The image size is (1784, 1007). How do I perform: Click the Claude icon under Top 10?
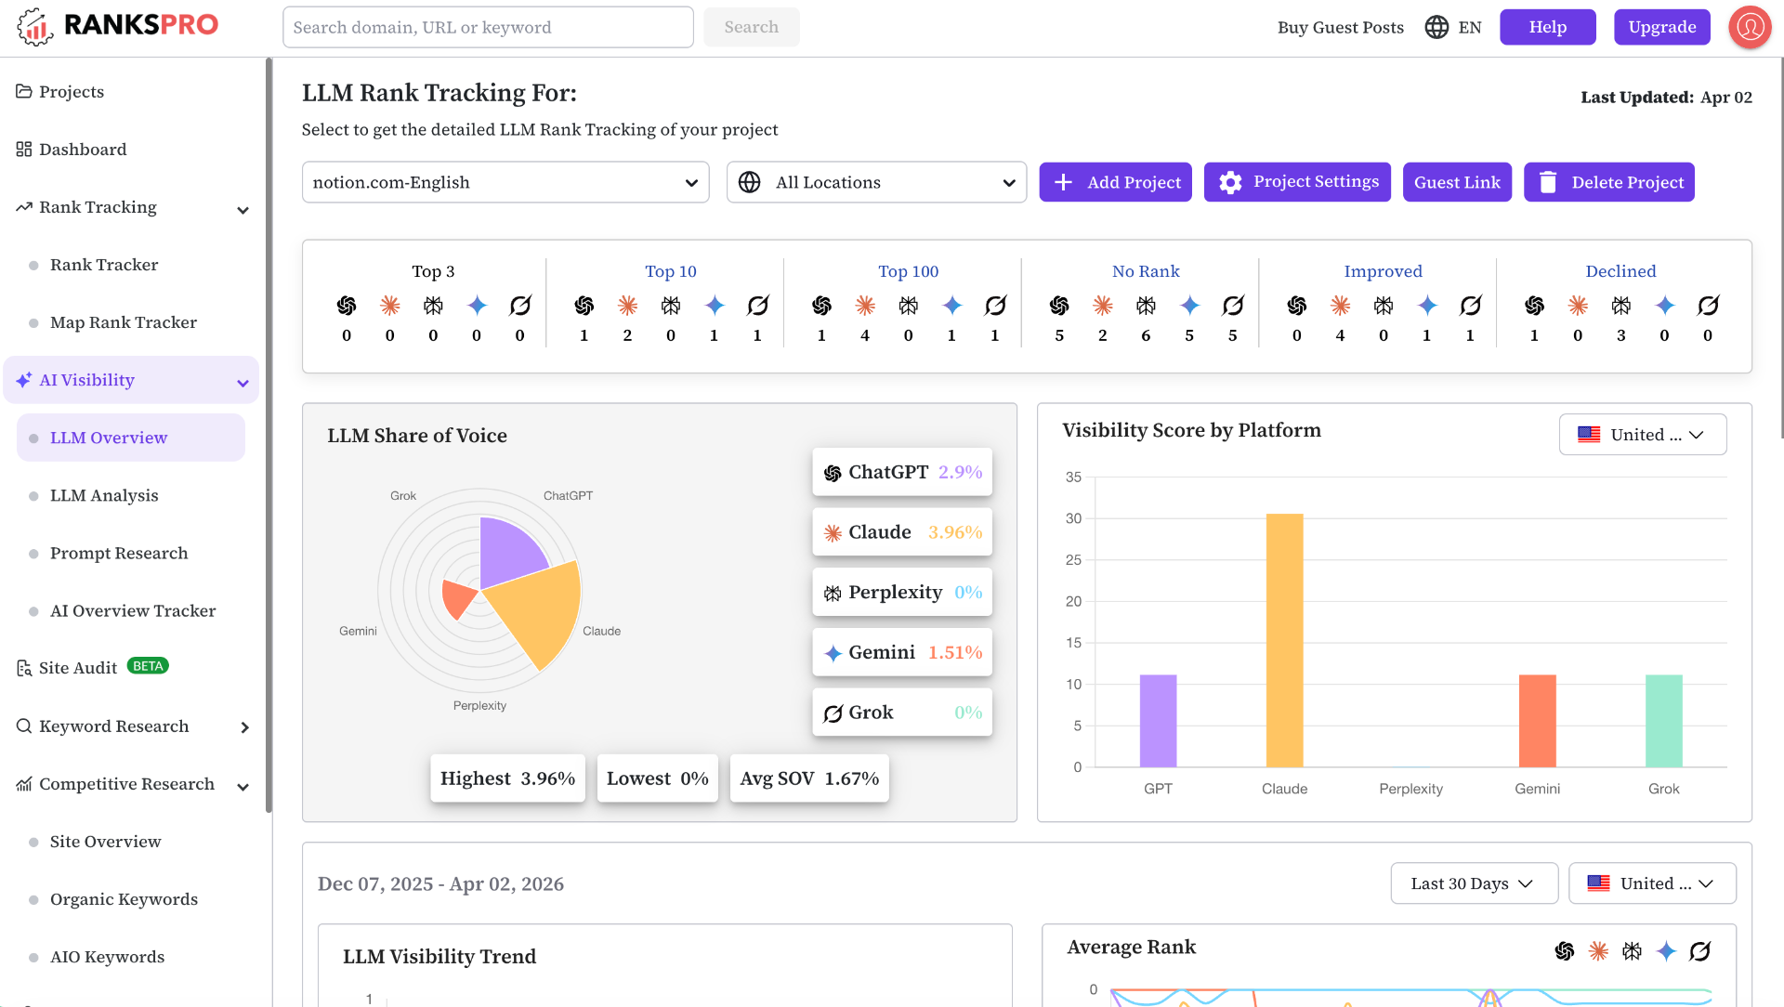(627, 306)
